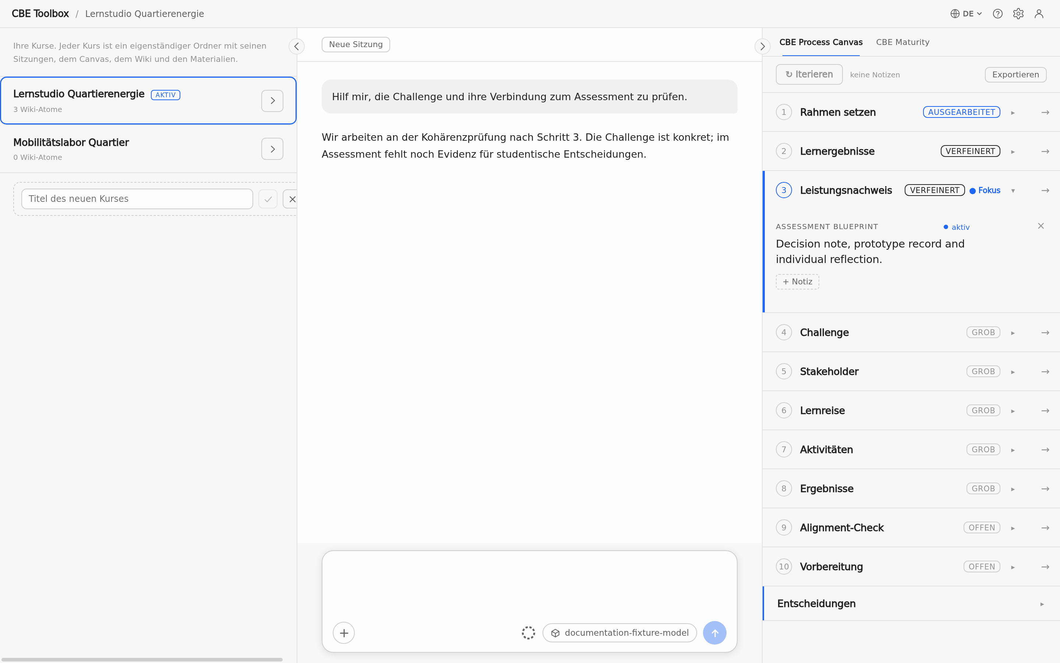
Task: Expand the Lernergebnisse step
Action: 1013,152
